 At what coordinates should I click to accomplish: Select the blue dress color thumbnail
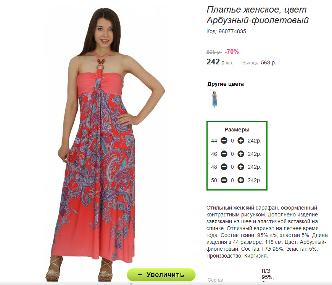tap(214, 99)
